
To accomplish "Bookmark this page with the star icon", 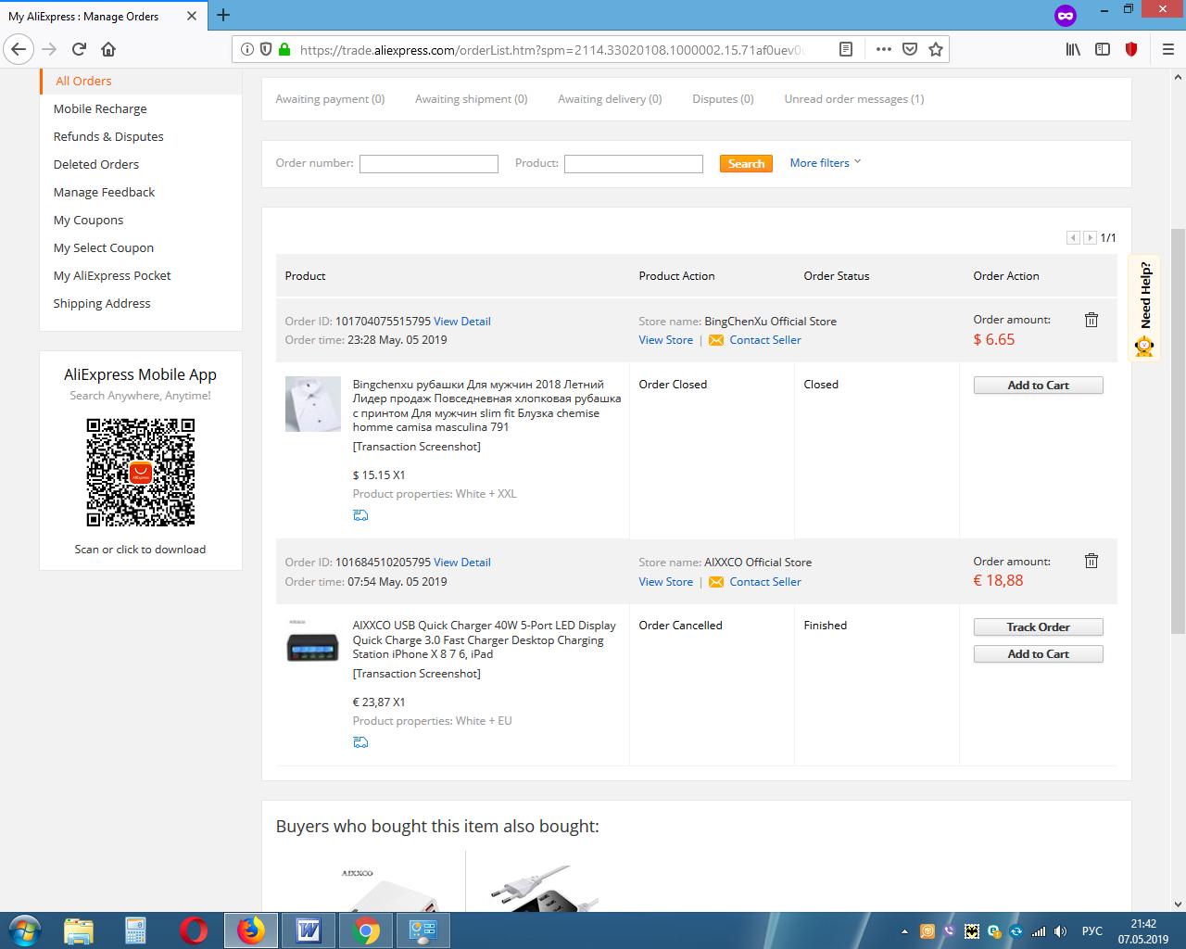I will (936, 49).
